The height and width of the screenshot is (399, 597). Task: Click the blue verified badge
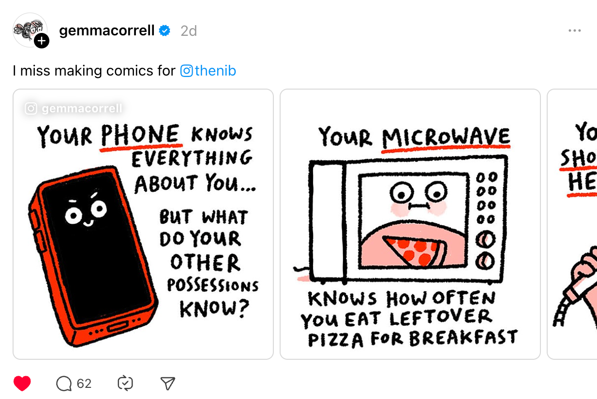coord(165,31)
